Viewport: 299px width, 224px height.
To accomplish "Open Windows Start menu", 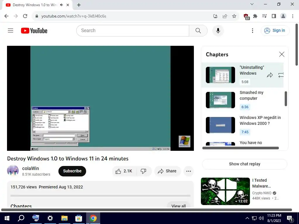I will (7, 218).
